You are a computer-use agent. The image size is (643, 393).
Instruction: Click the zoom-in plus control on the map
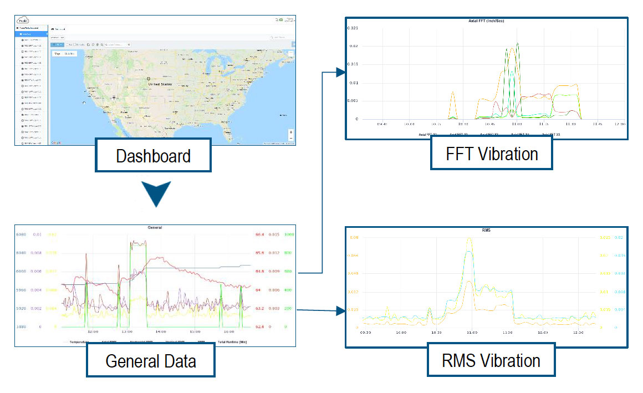[291, 132]
